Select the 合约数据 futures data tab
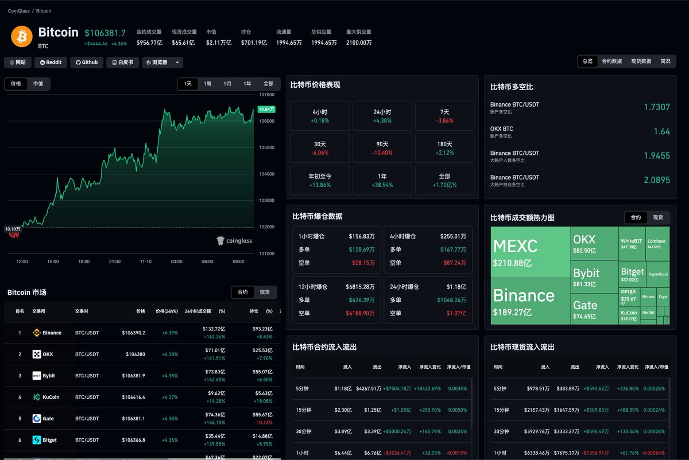 pyautogui.click(x=612, y=61)
